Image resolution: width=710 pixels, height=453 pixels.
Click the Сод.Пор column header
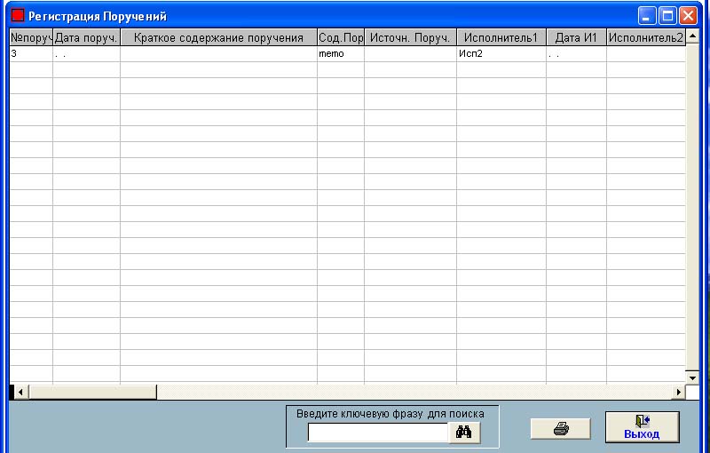point(341,37)
